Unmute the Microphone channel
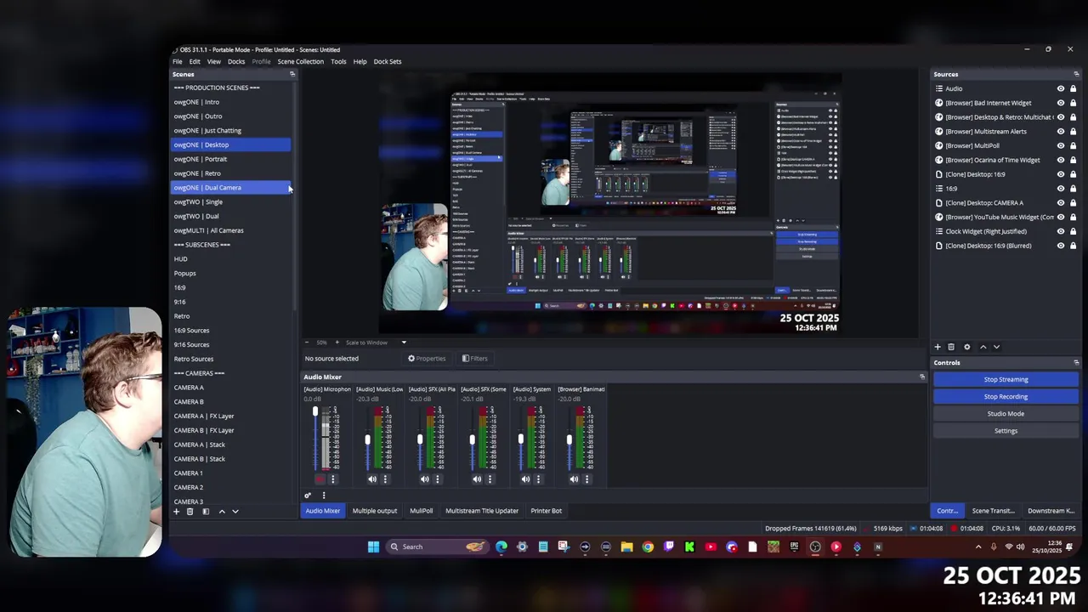 click(320, 479)
